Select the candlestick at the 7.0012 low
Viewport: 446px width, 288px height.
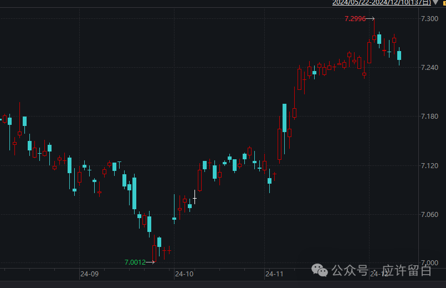click(155, 252)
